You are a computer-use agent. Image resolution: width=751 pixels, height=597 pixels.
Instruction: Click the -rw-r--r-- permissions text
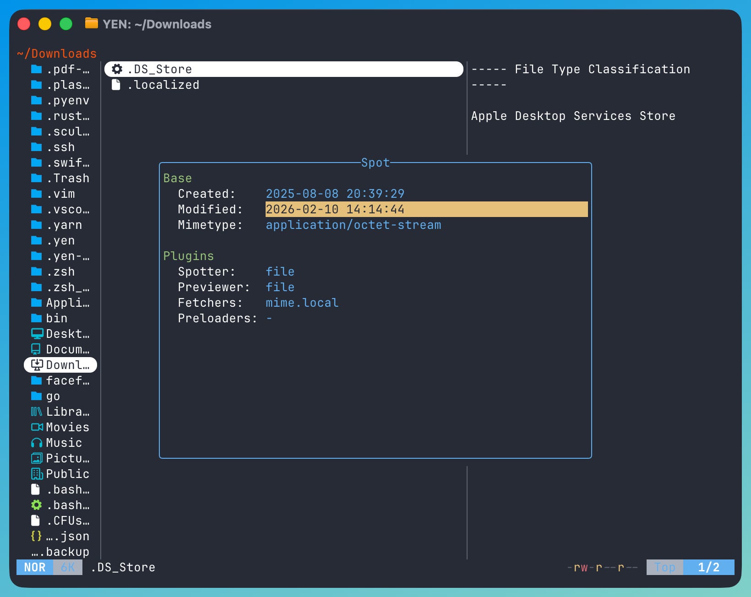[x=603, y=567]
